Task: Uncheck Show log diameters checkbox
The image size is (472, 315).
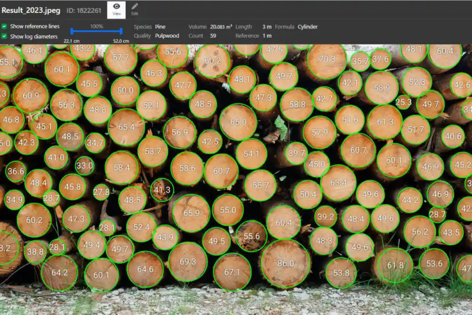Action: pos(4,37)
